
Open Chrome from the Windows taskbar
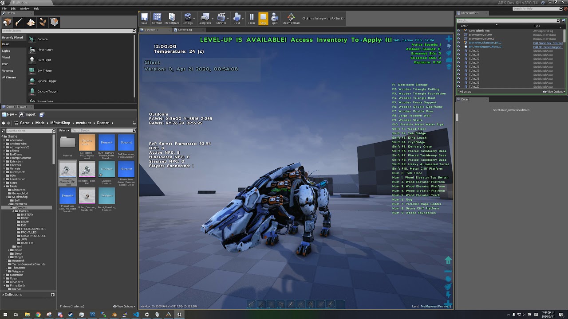point(38,315)
